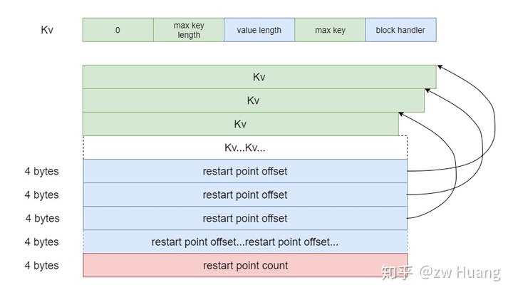Select the green "max key" cell
This screenshot has height=295, width=513.
(330, 30)
